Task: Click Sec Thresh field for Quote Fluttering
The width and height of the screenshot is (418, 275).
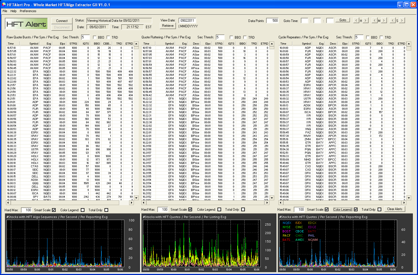Action: point(220,37)
